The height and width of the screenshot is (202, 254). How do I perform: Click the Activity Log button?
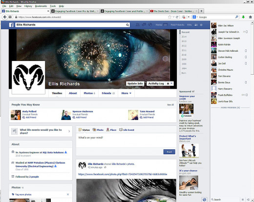pos(156,83)
